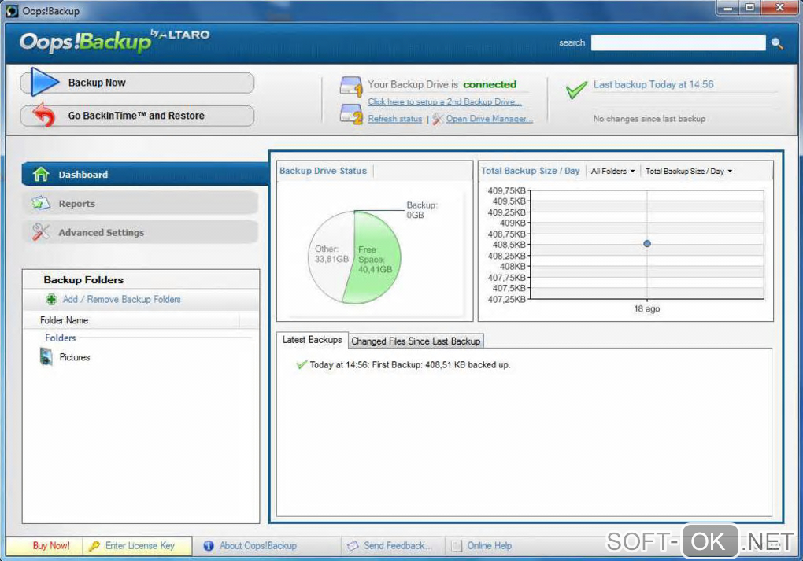803x561 pixels.
Task: Click the green check beside First Backup entry
Action: pos(302,364)
